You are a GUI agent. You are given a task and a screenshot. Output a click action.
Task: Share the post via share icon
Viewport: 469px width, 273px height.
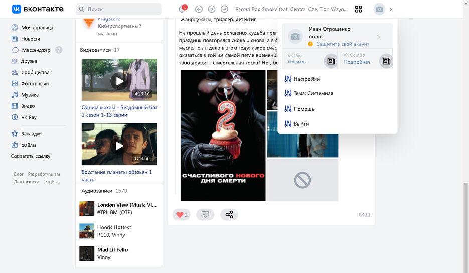(229, 215)
